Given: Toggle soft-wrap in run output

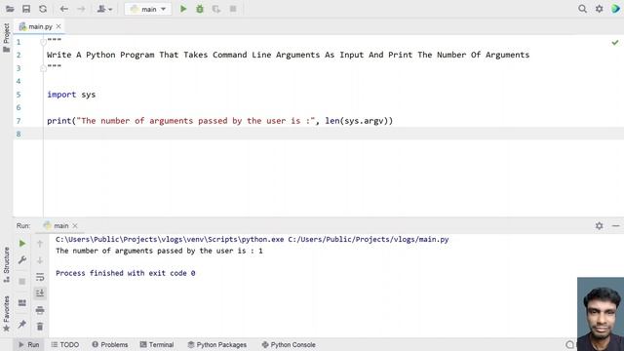Looking at the screenshot, I should pyautogui.click(x=40, y=277).
